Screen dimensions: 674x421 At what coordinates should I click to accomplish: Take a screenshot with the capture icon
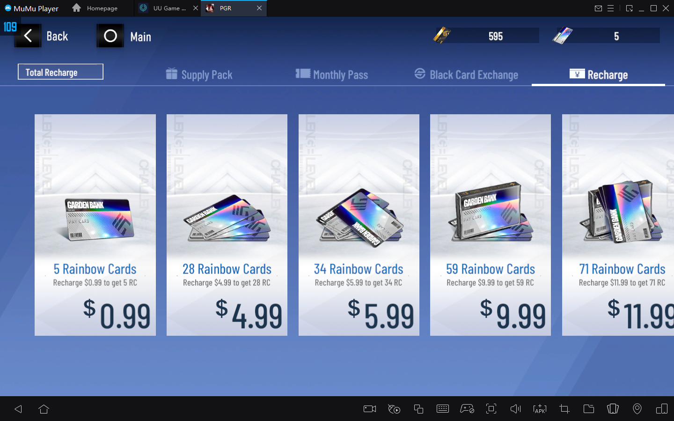click(x=491, y=409)
